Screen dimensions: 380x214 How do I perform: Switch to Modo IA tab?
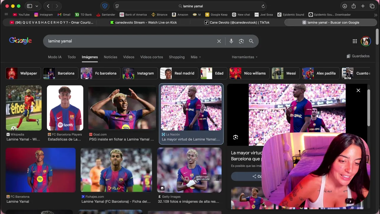click(55, 57)
